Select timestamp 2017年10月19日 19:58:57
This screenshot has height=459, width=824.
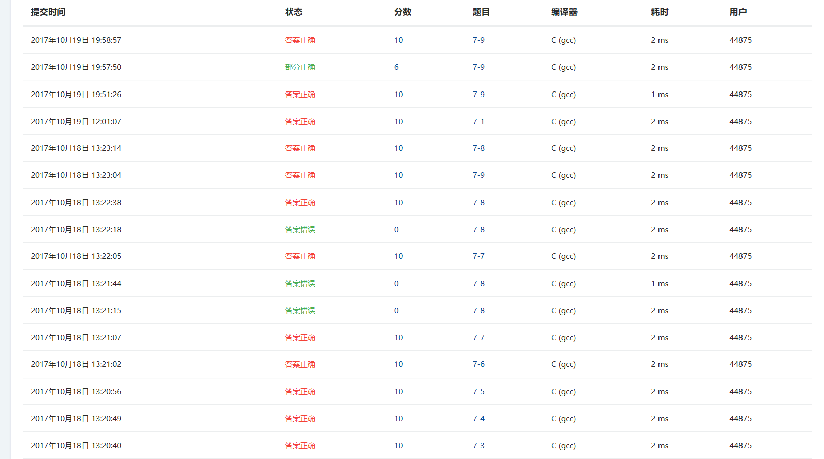pyautogui.click(x=76, y=40)
